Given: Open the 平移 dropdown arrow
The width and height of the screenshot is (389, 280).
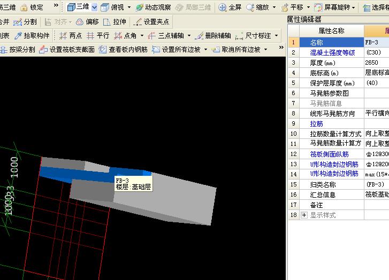Looking at the screenshot, I should click(308, 7).
